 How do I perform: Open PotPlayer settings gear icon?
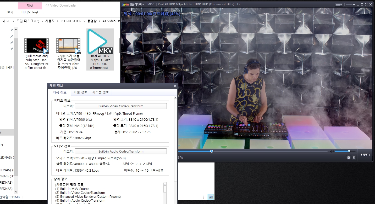(x=354, y=158)
